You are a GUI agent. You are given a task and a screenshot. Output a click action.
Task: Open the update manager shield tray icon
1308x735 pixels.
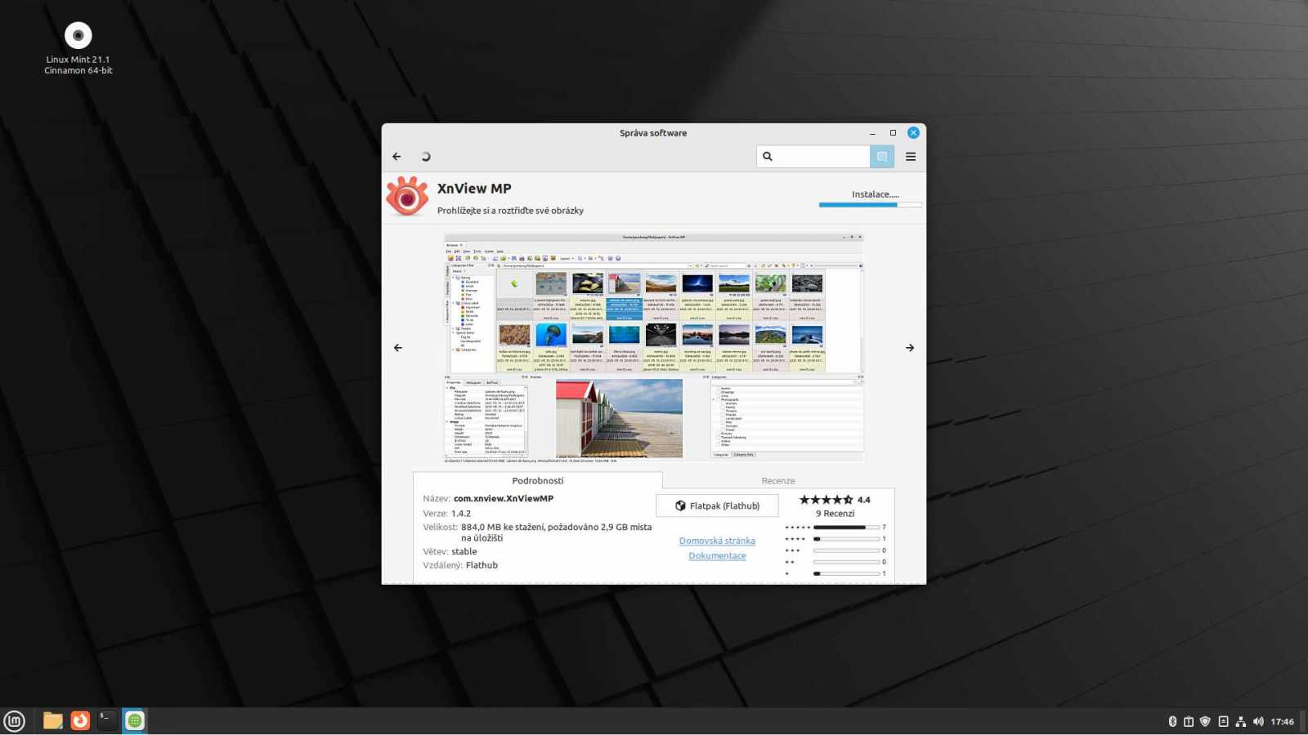pyautogui.click(x=1205, y=722)
